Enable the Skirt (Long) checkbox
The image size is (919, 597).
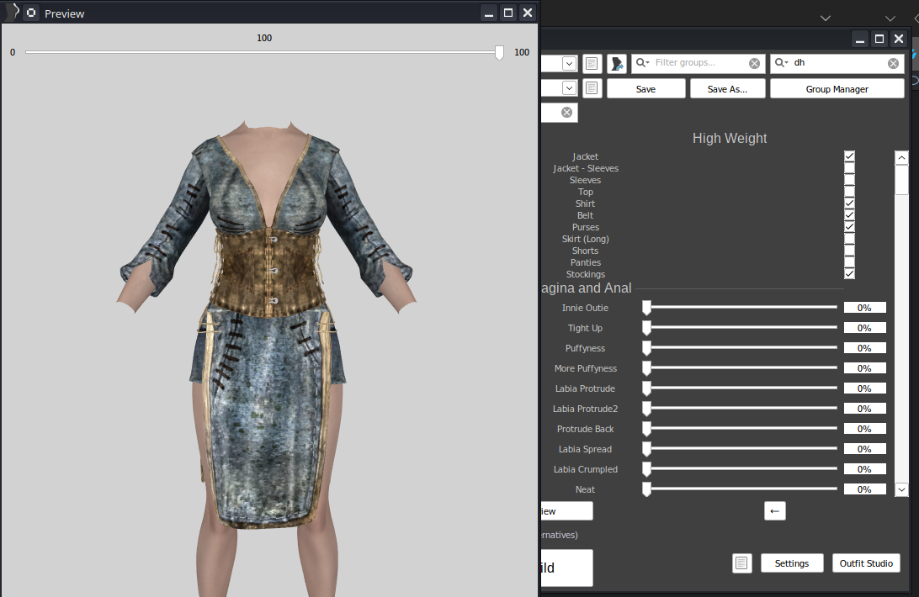click(849, 239)
